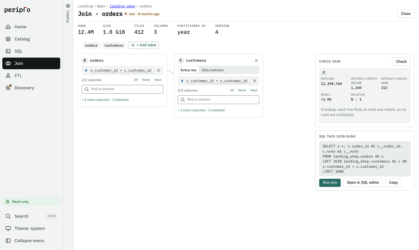Open the SQL console in sidebar

pos(31,51)
